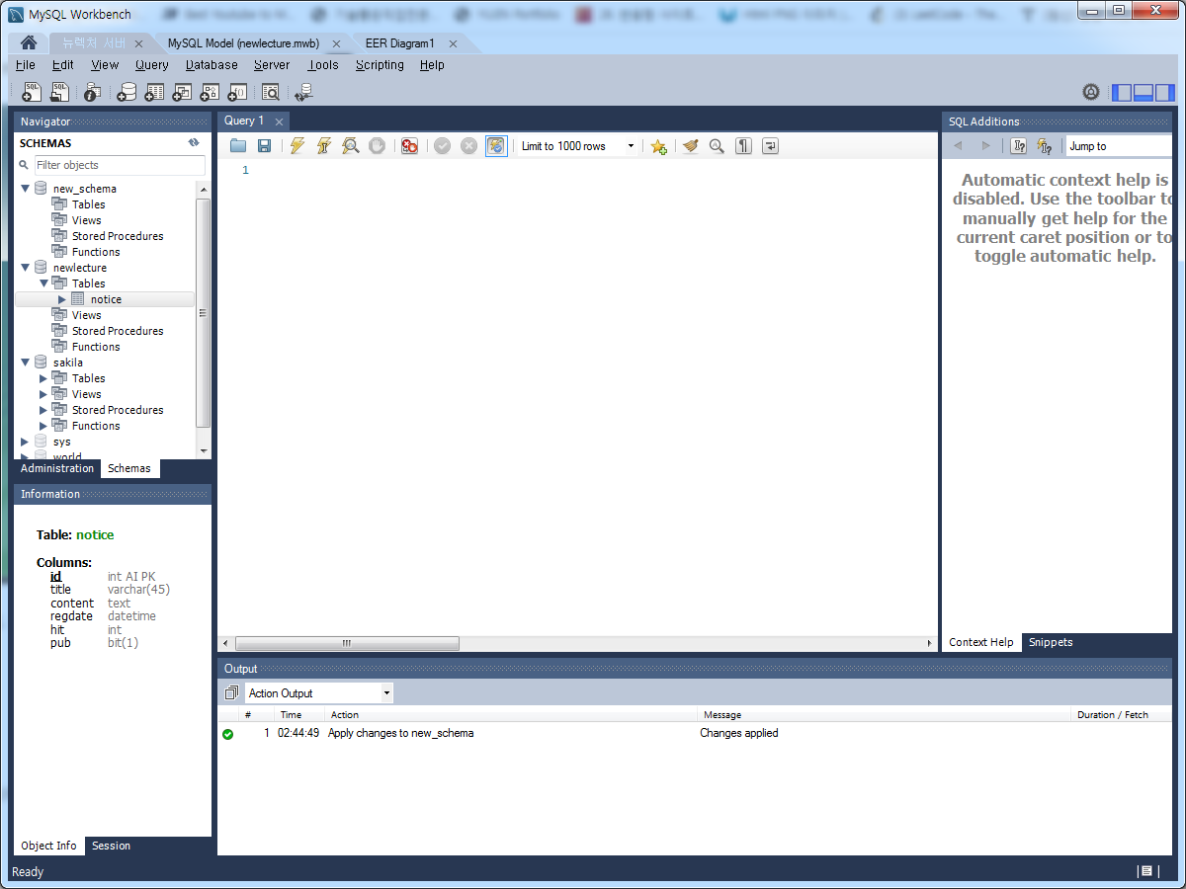The image size is (1186, 889).
Task: Open Workbench preferences gear icon
Action: click(x=1091, y=92)
